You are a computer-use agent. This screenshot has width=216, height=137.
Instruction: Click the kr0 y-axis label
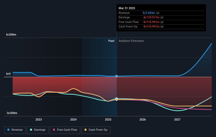point(8,74)
